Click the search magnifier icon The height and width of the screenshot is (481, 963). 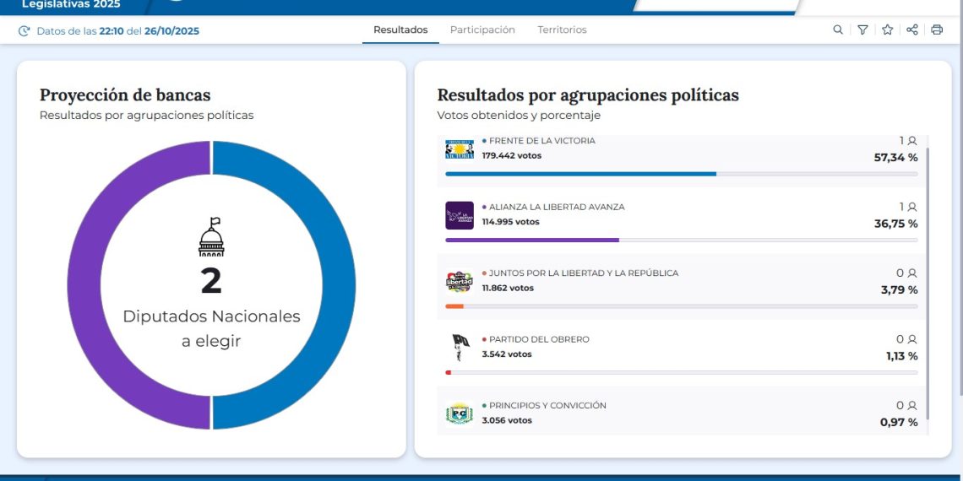click(837, 30)
